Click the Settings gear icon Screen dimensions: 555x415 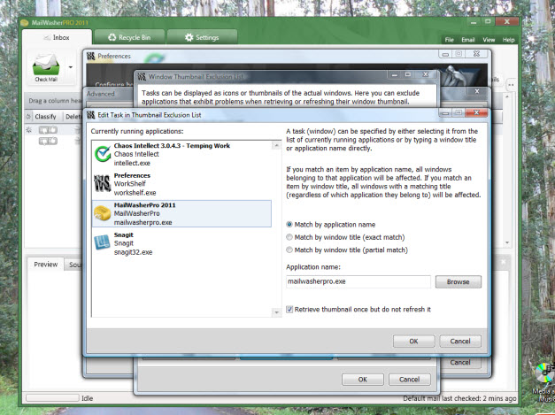(x=188, y=37)
